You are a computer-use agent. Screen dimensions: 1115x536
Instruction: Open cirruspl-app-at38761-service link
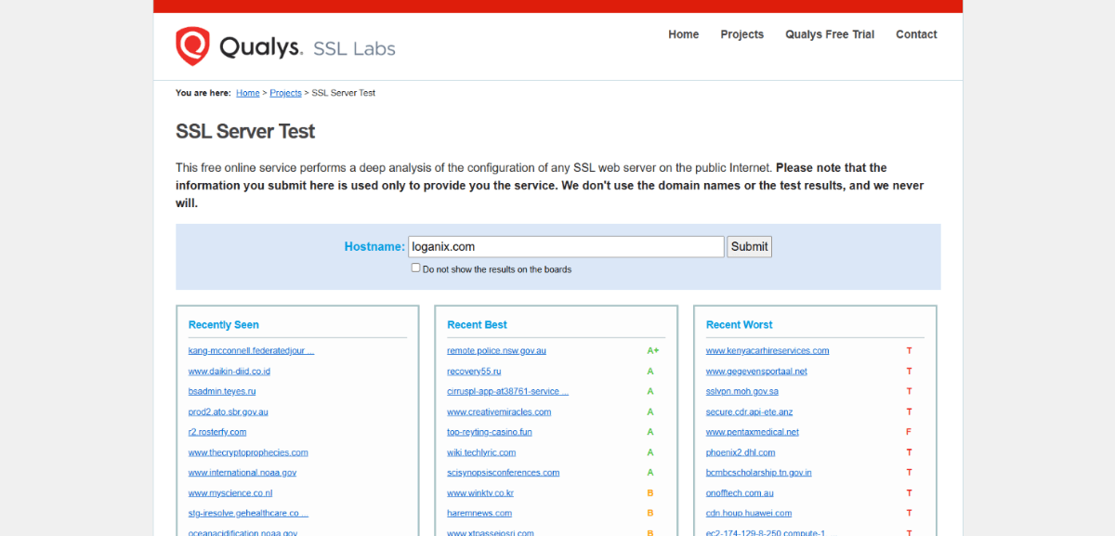pyautogui.click(x=507, y=392)
